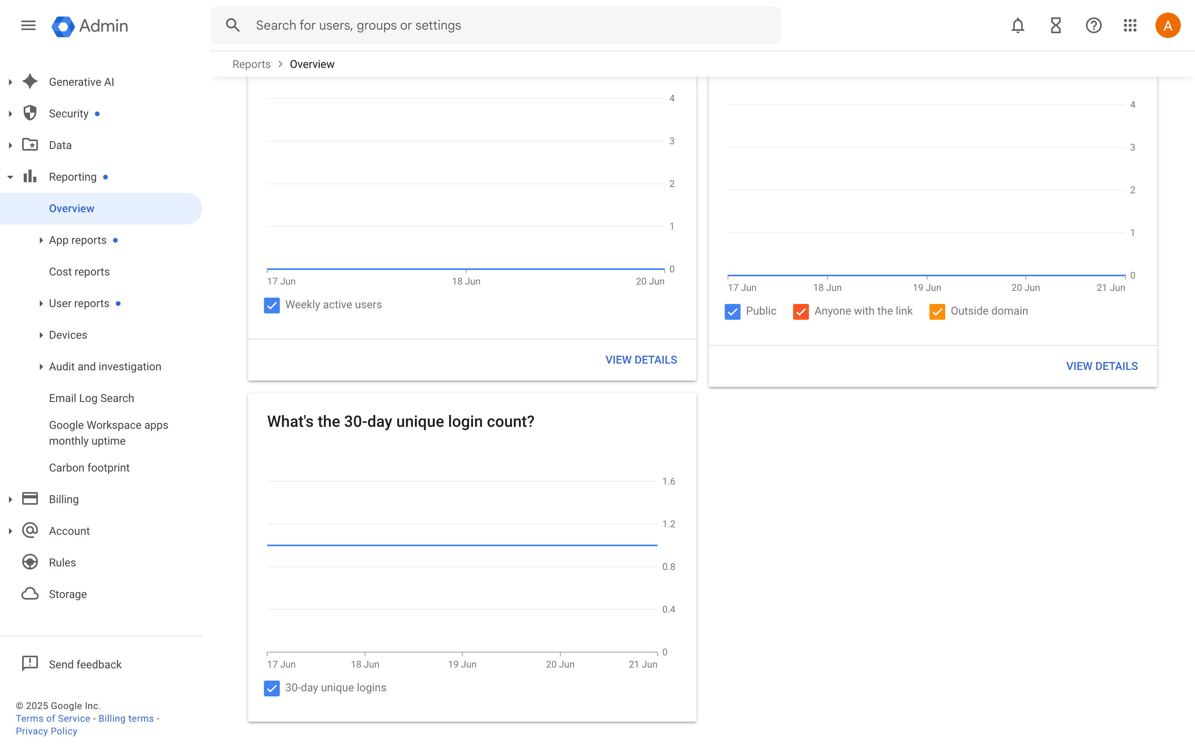Image resolution: width=1195 pixels, height=747 pixels.
Task: Collapse the Reporting section arrow
Action: 10,177
